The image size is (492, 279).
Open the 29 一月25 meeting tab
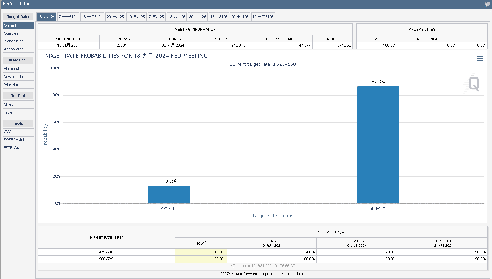(x=115, y=17)
